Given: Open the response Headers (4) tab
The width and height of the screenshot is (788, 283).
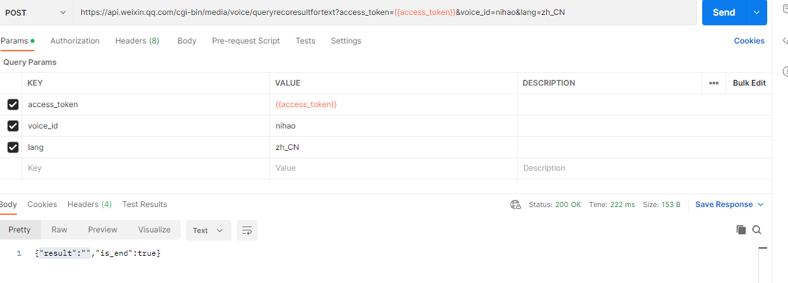Looking at the screenshot, I should pyautogui.click(x=90, y=204).
